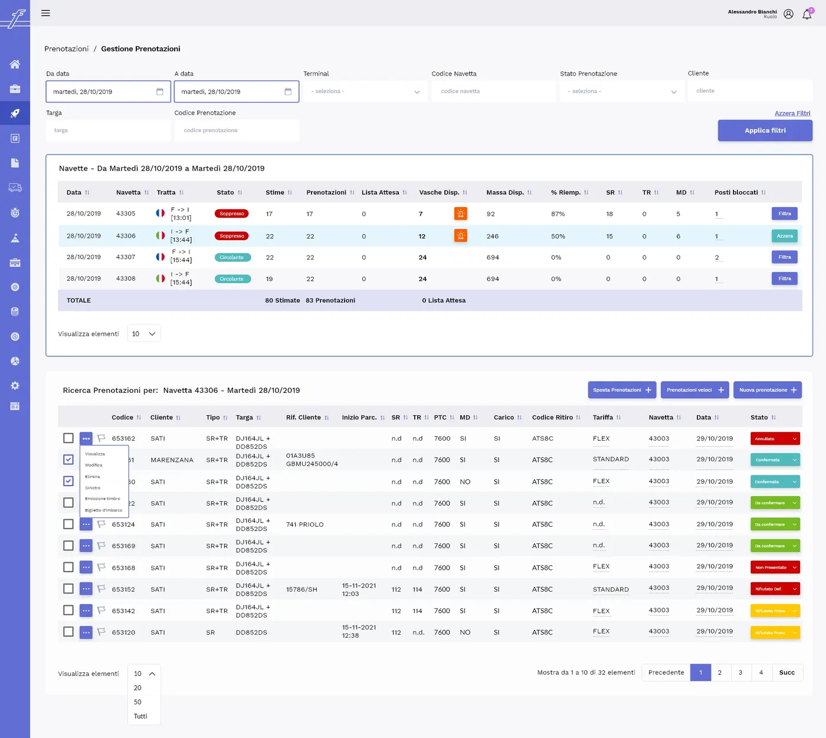Open Annullato status dropdown for 653162
Image resolution: width=826 pixels, height=738 pixels.
click(775, 438)
